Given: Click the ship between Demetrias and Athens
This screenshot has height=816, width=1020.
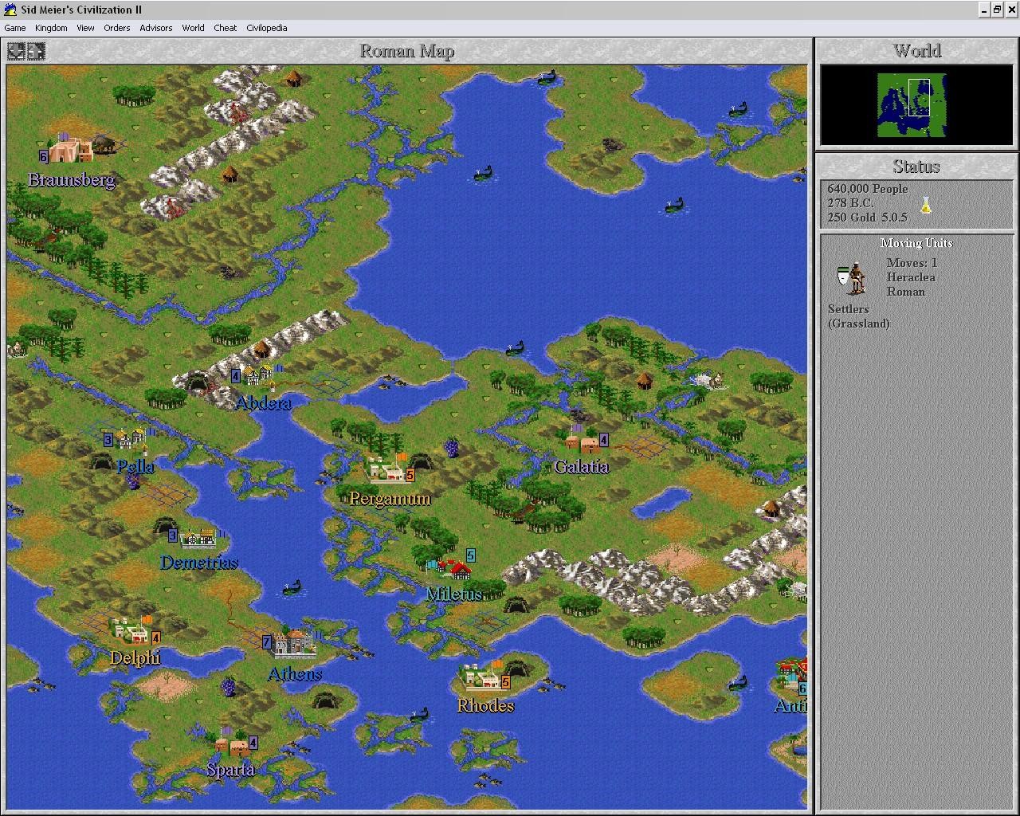Looking at the screenshot, I should (x=292, y=589).
